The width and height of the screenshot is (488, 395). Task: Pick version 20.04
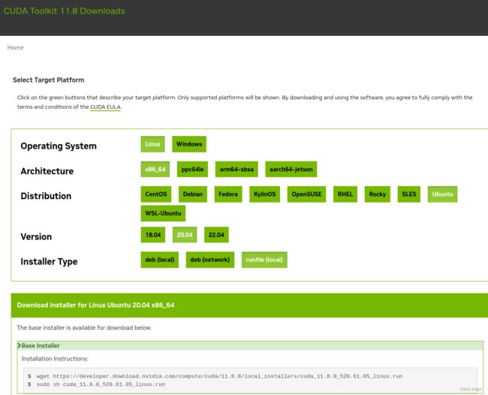coord(185,235)
